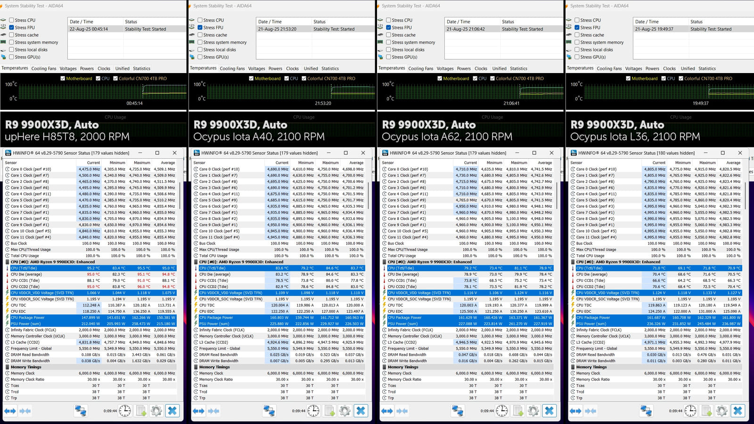Viewport: 754px width, 424px height.
Task: Collapse the CPU [#0] AMD Ryzen section in upHere H85T8 HWiNFO
Action: pyautogui.click(x=8, y=262)
